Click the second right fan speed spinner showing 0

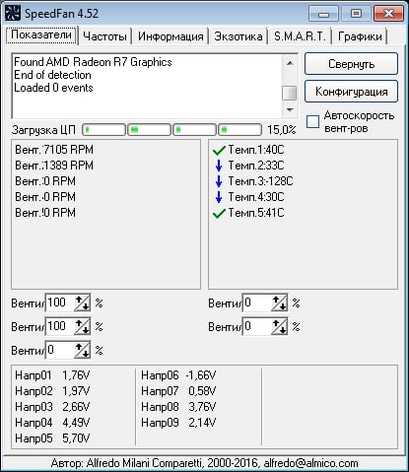click(x=279, y=326)
